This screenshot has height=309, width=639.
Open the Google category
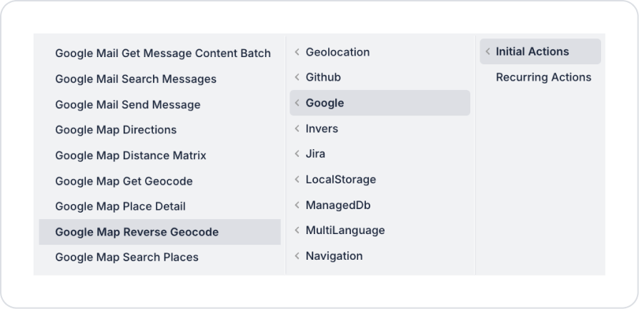(325, 103)
